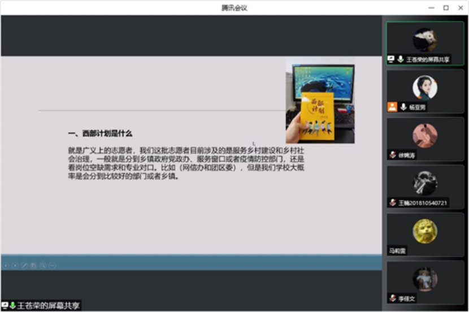
Task: Click the 王苍荣的屏幕共享 label at bottom left
Action: tap(48, 306)
